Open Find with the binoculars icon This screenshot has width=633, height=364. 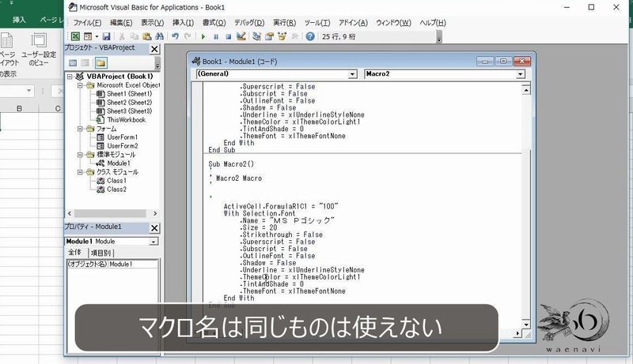click(160, 36)
